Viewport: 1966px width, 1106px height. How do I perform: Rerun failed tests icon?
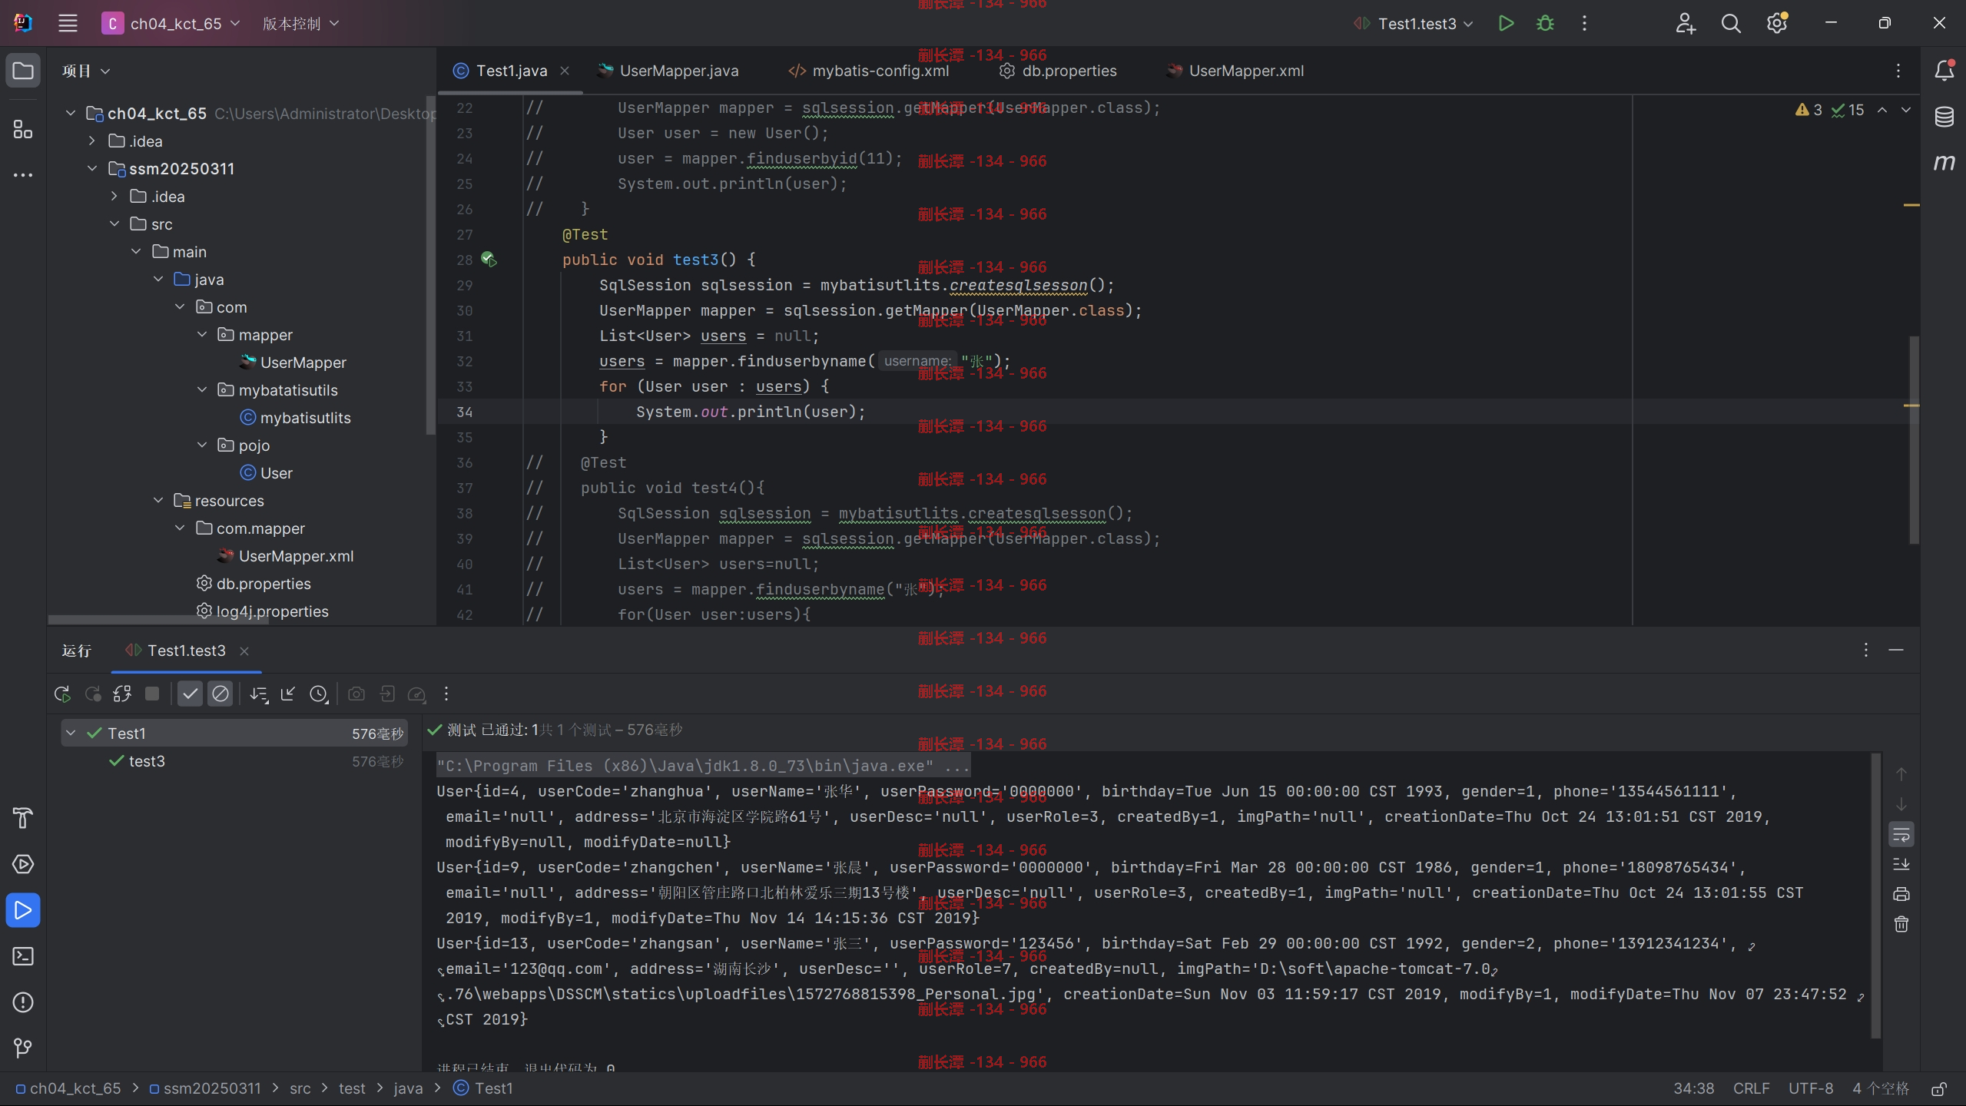tap(92, 694)
